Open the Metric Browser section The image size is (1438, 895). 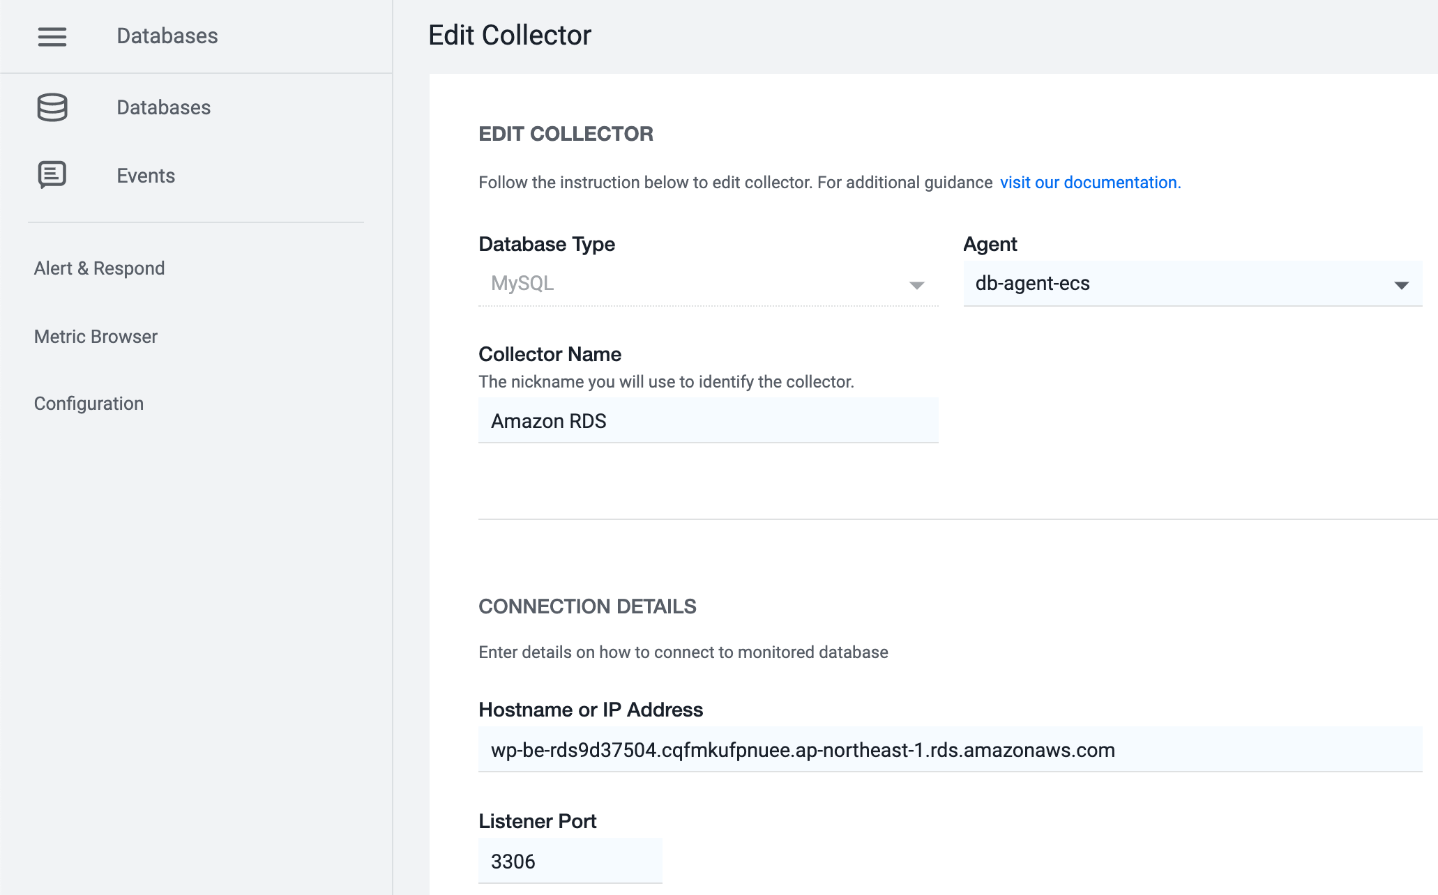coord(96,336)
